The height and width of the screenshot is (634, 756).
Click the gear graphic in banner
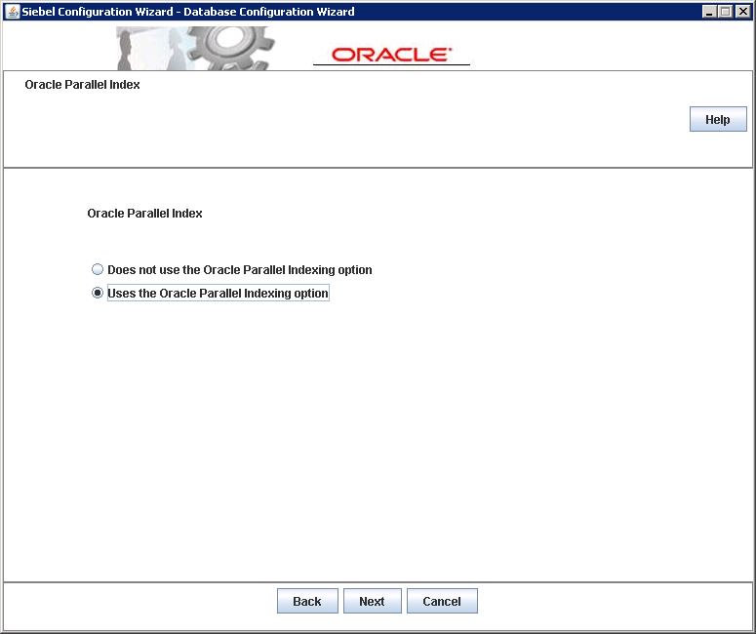click(x=230, y=47)
